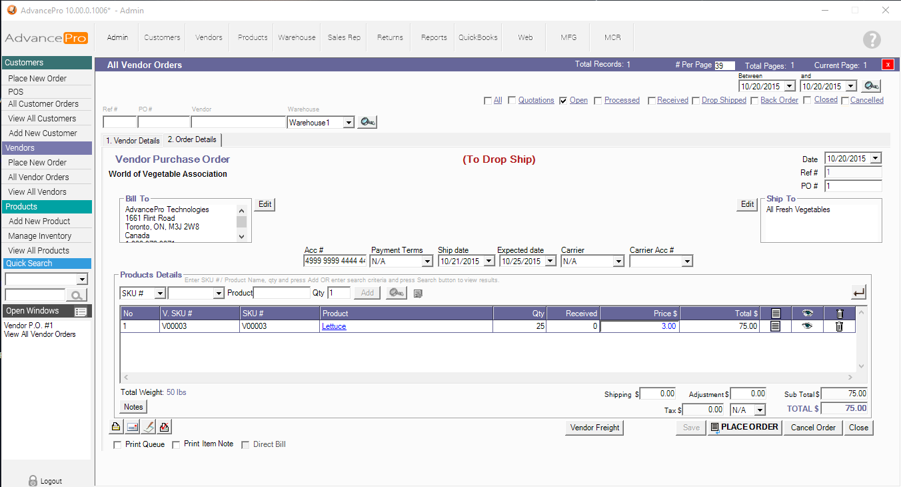Screen dimensions: 901x487
Task: Click the red PDF export icon
Action: coord(165,427)
